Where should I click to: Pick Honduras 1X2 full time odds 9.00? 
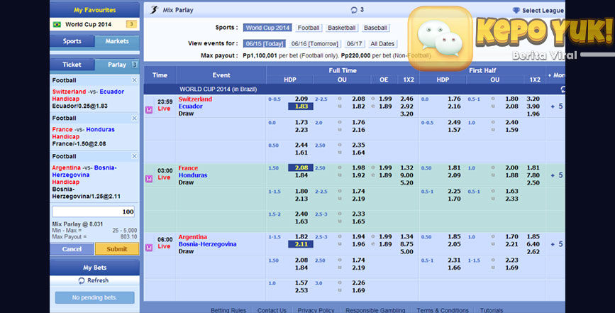pyautogui.click(x=406, y=175)
